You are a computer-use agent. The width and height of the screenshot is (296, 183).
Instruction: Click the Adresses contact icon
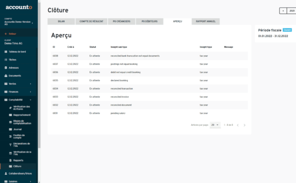(x=6, y=68)
